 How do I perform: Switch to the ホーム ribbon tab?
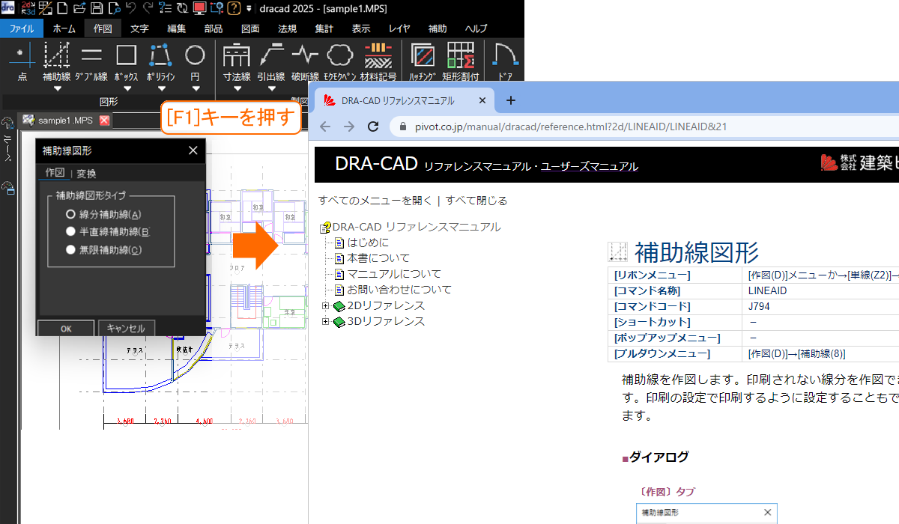64,28
